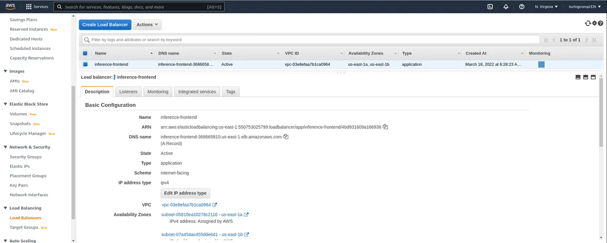Click Create Load Balancer button

pyautogui.click(x=105, y=25)
